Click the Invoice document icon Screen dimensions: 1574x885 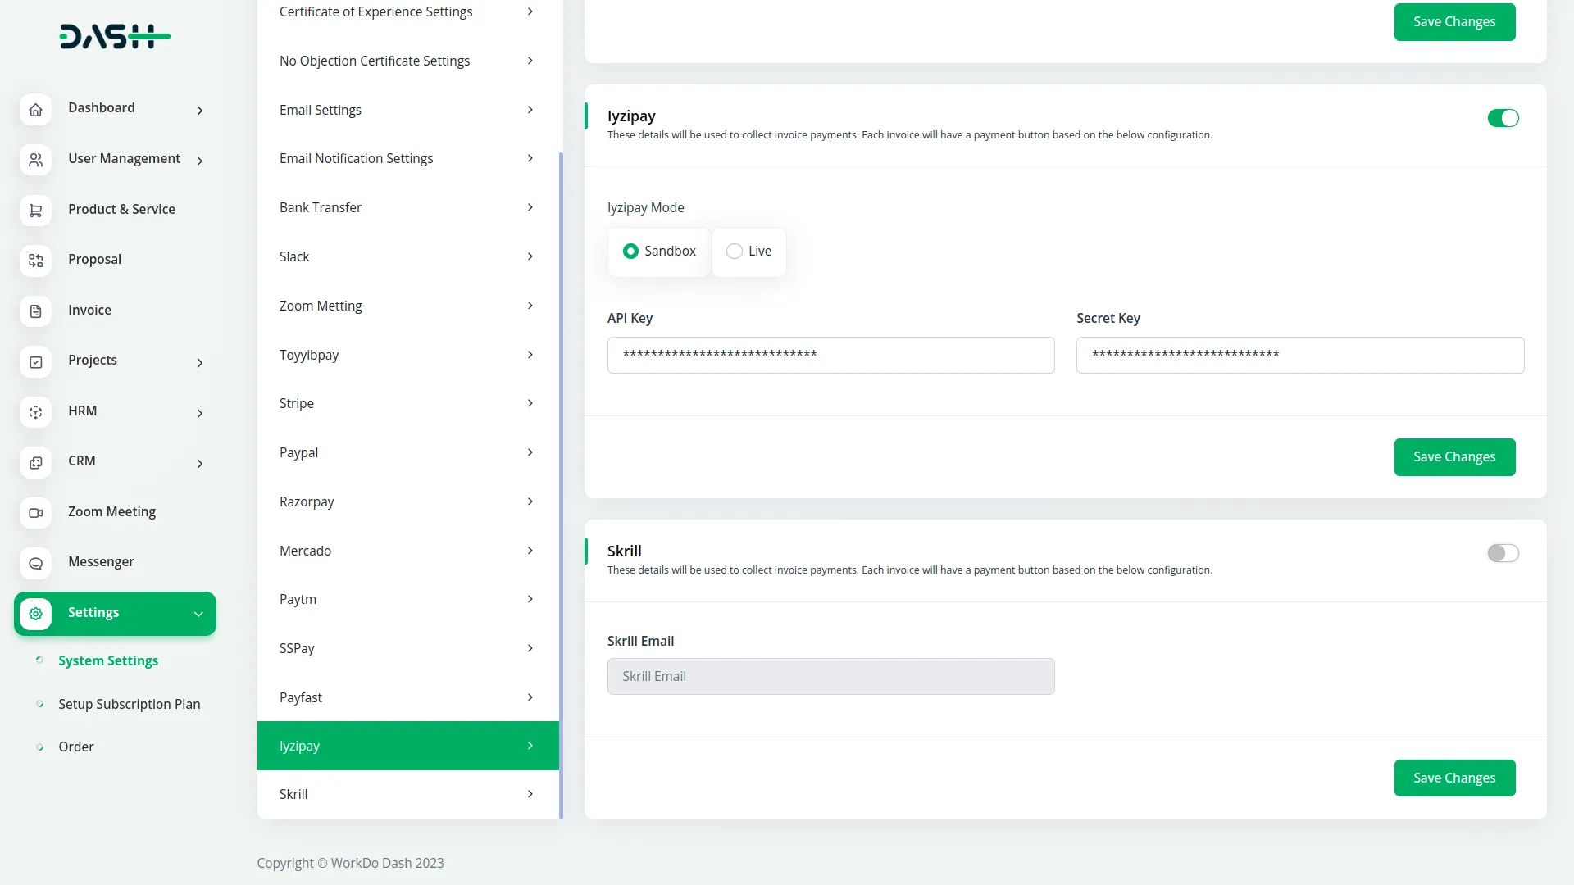[x=35, y=311]
